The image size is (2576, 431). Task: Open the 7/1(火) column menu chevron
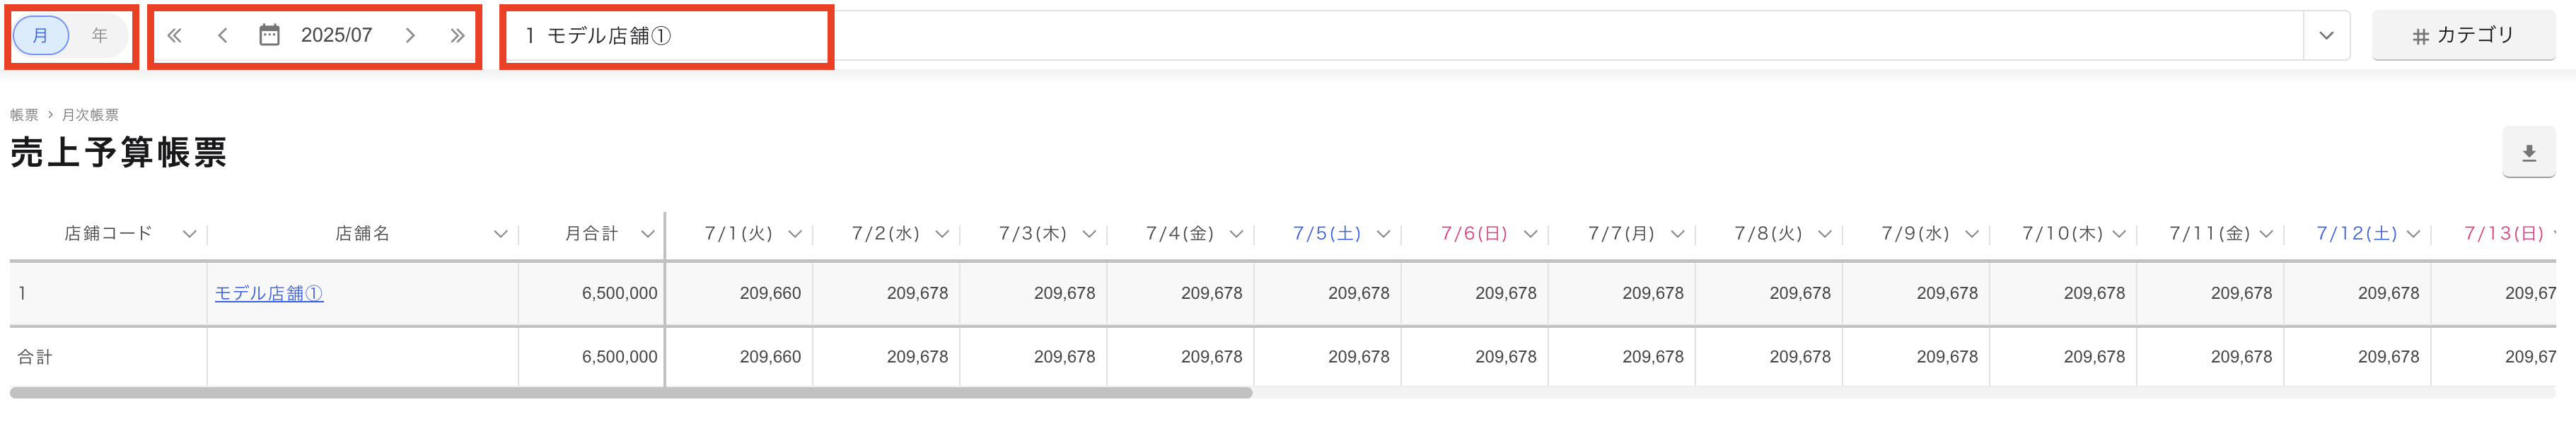(795, 234)
